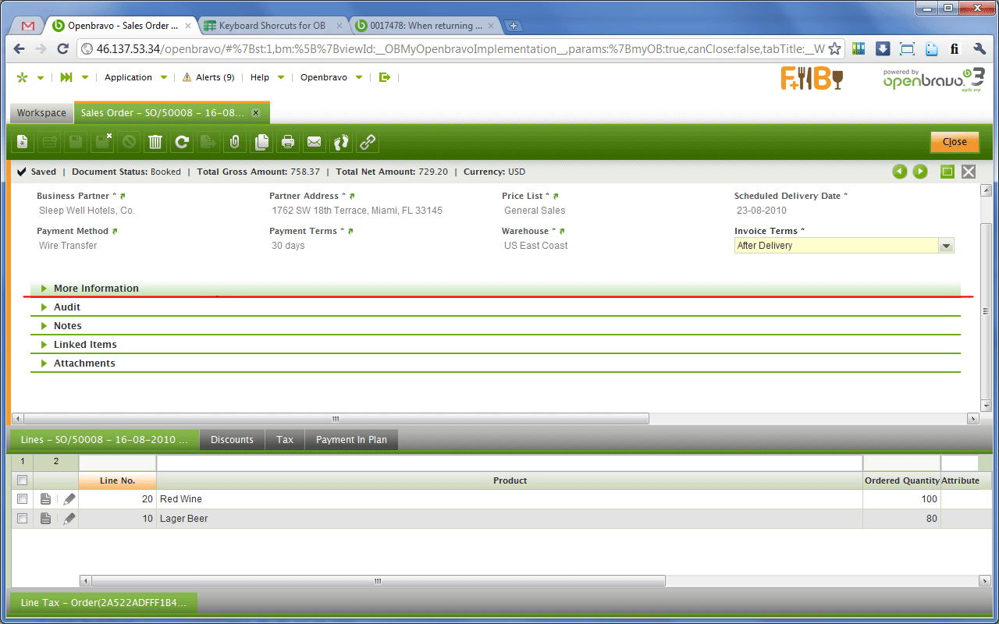Open the Tax tab
999x624 pixels.
285,440
